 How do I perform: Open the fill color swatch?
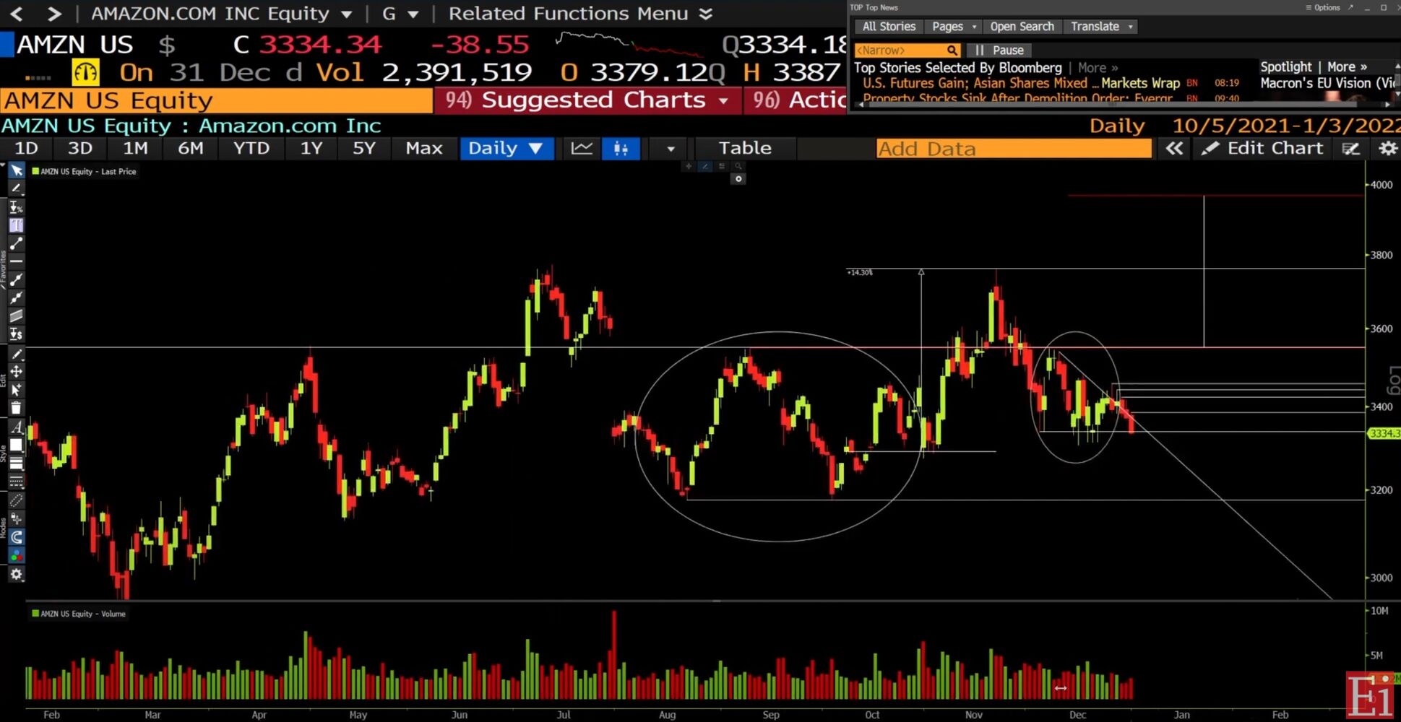click(16, 445)
